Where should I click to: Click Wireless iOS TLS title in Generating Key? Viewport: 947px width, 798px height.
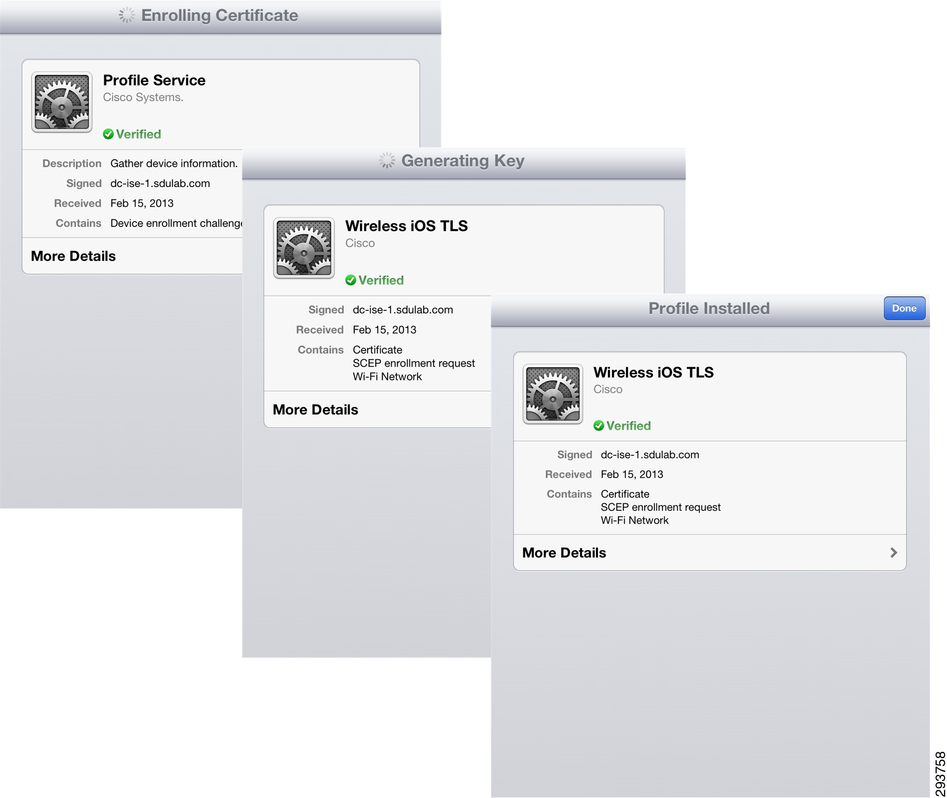(406, 226)
